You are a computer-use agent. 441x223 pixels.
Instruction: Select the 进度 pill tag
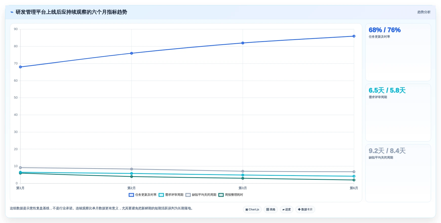pos(286,210)
